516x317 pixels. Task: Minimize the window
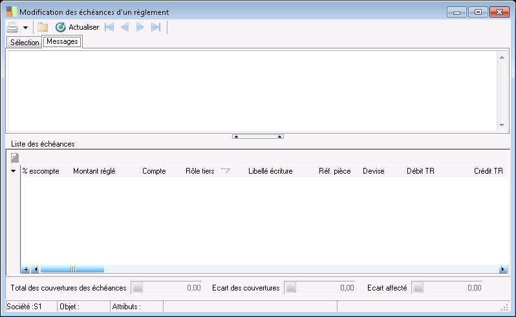click(x=457, y=12)
